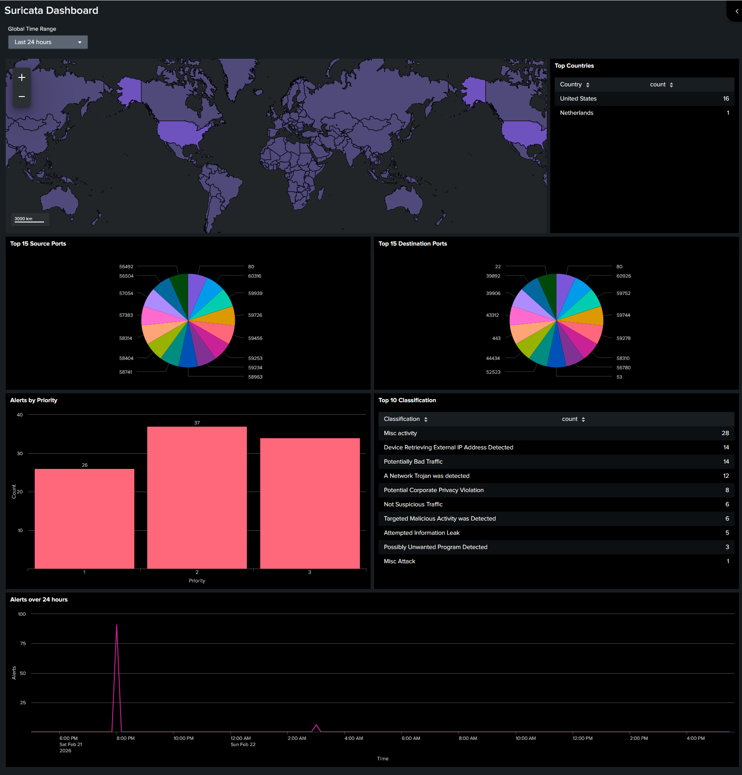Collapse the panel using the top-right chevron
Image resolution: width=742 pixels, height=775 pixels.
click(x=735, y=10)
